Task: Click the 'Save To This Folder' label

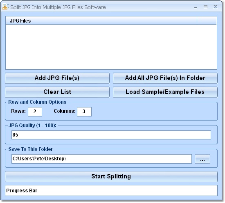Action: pos(31,149)
